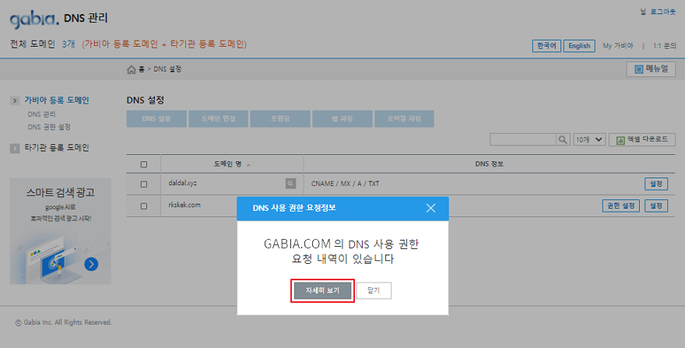
Task: Expand the 타기관 등록 도메인 section
Action: tap(56, 147)
